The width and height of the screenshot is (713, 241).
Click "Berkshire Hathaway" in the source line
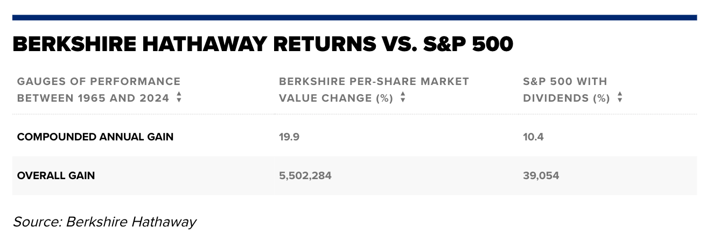pyautogui.click(x=131, y=222)
